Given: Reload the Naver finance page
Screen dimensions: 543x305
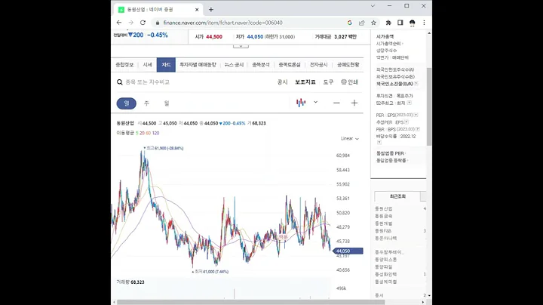Looking at the screenshot, I should point(143,23).
